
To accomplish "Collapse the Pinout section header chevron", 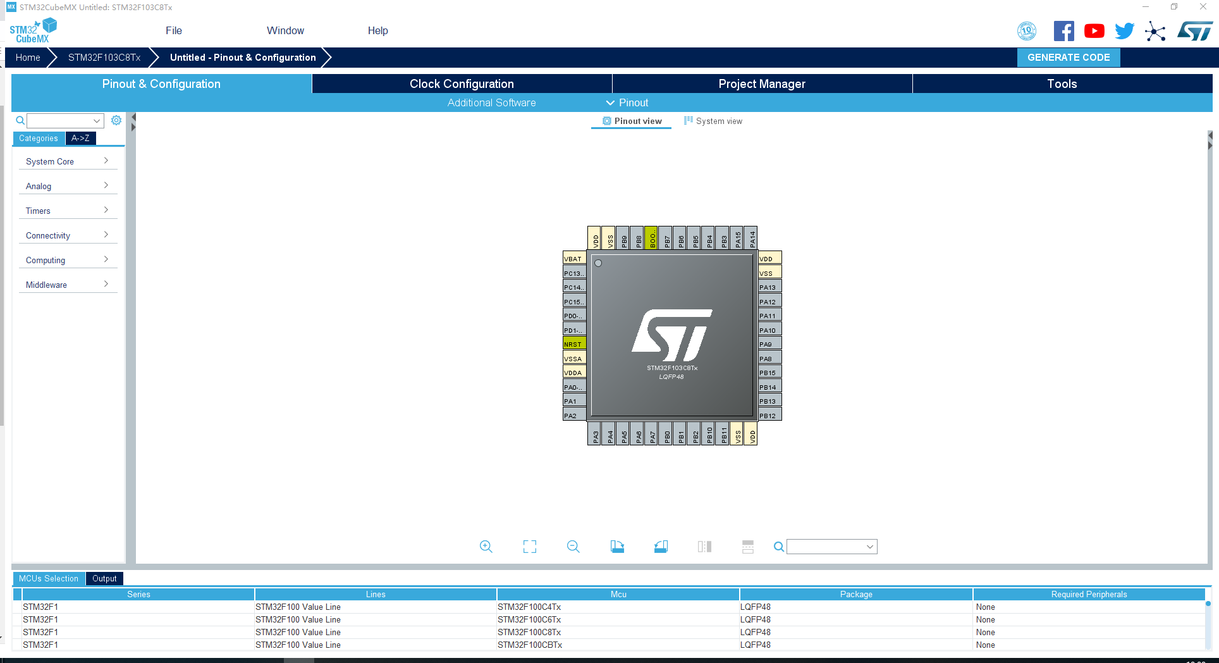I will point(610,102).
